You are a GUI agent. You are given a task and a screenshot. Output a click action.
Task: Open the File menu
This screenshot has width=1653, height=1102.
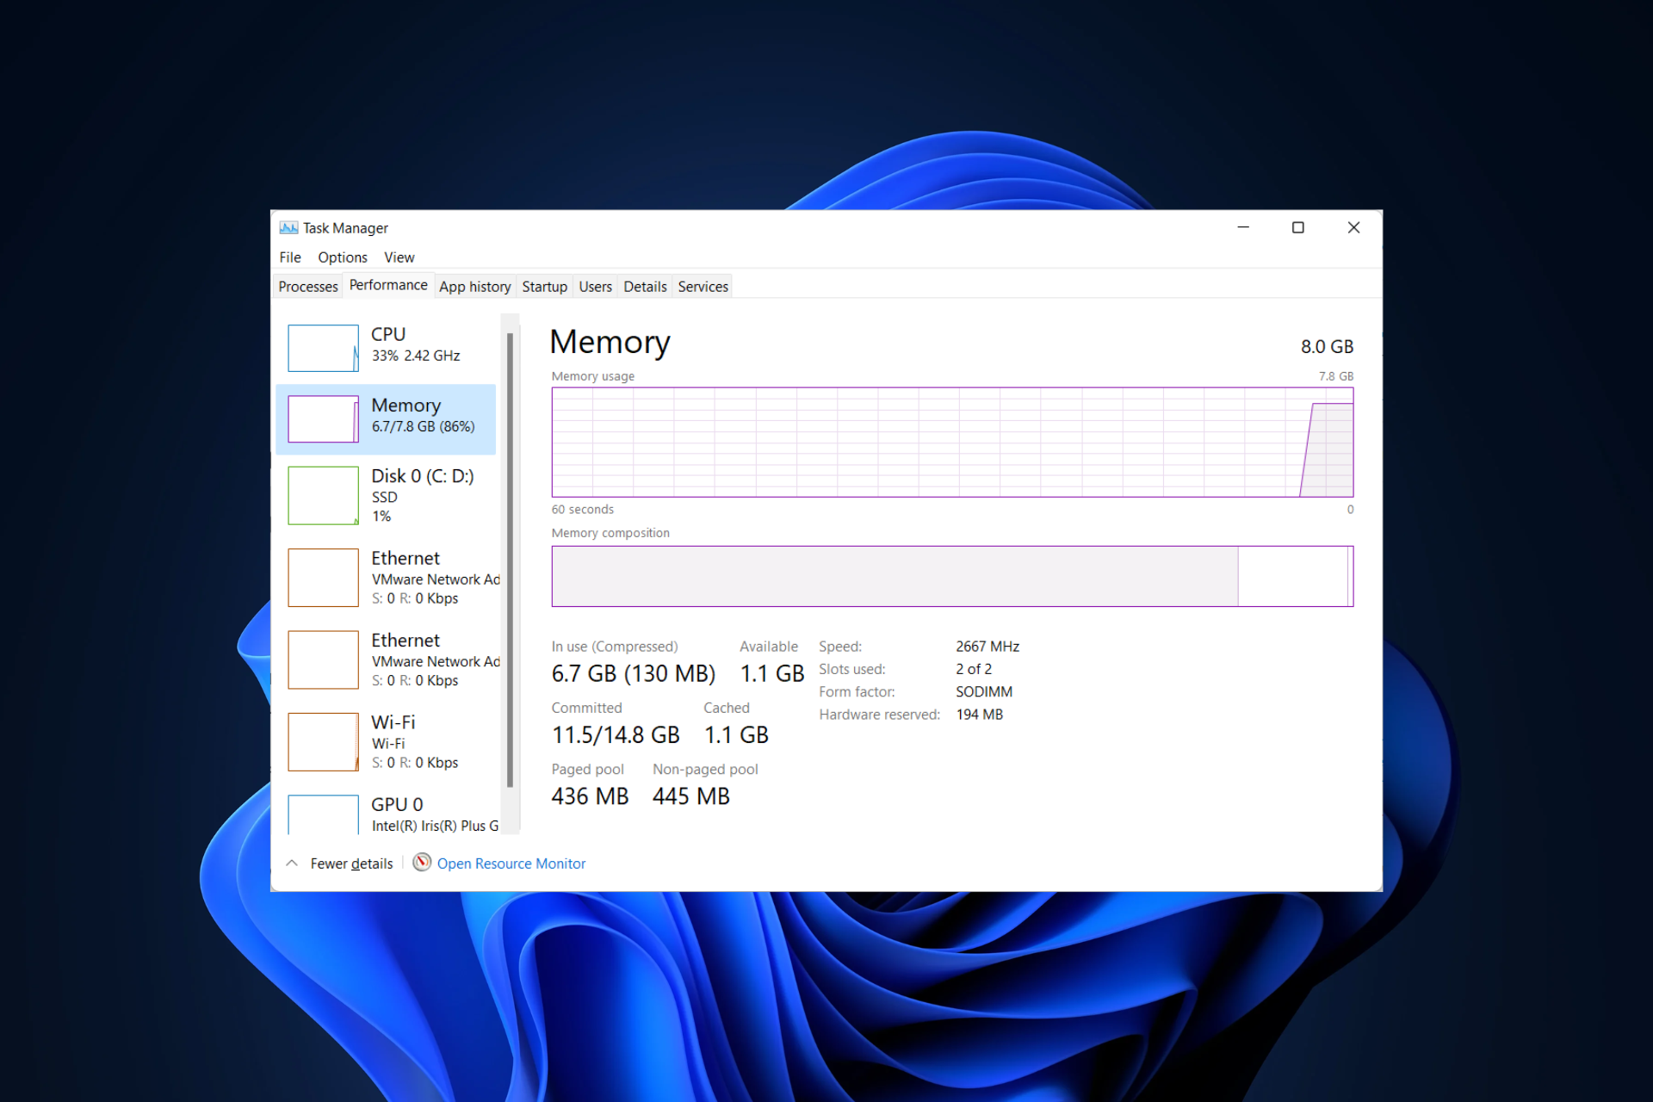pos(290,257)
